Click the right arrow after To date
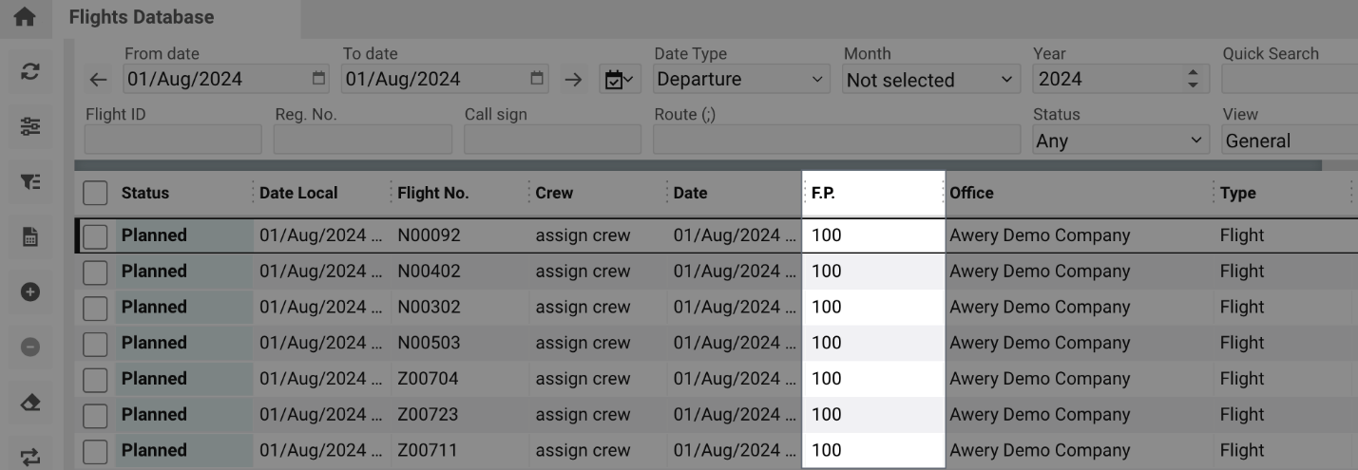The width and height of the screenshot is (1358, 470). [x=572, y=81]
